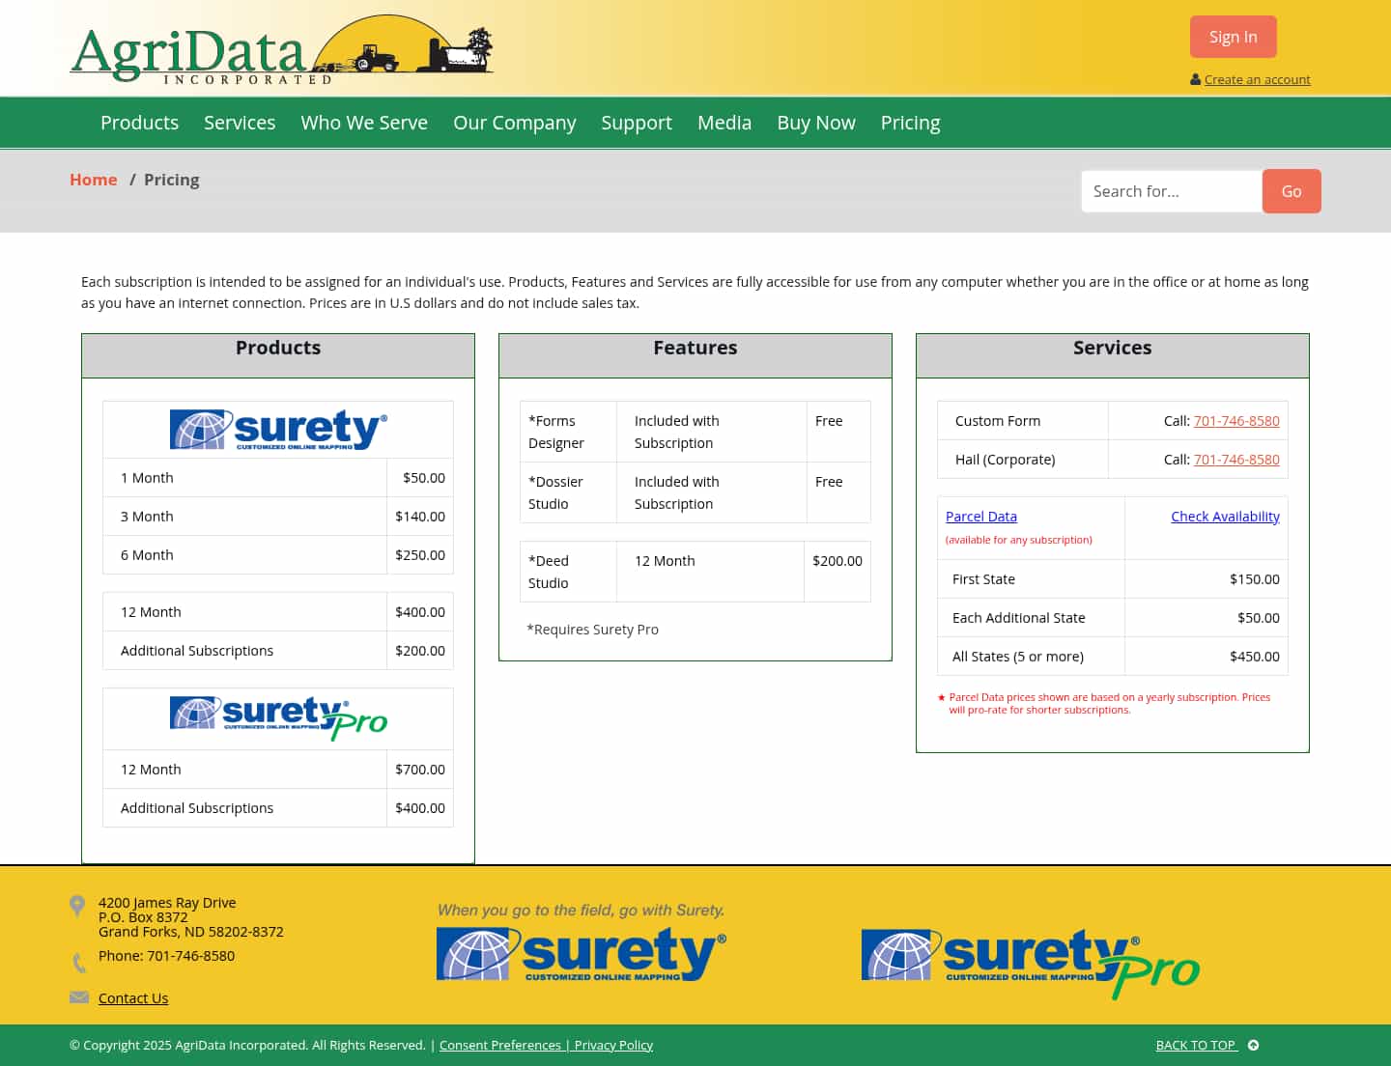This screenshot has height=1066, width=1391.
Task: Click the Go search button
Action: click(x=1291, y=191)
